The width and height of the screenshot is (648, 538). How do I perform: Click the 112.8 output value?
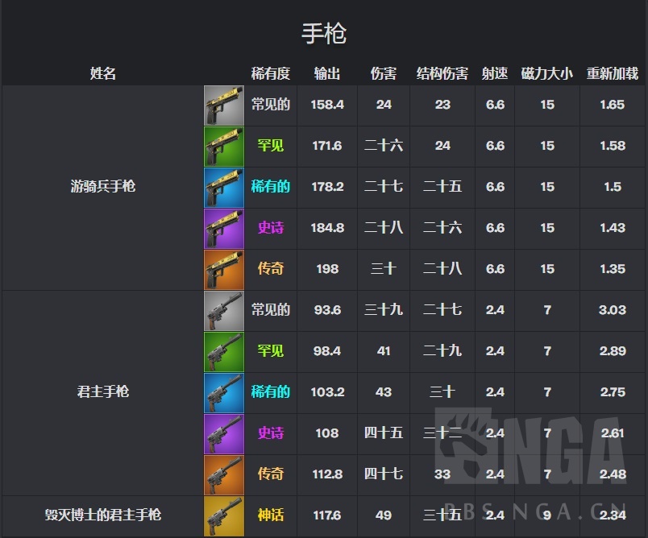click(327, 474)
